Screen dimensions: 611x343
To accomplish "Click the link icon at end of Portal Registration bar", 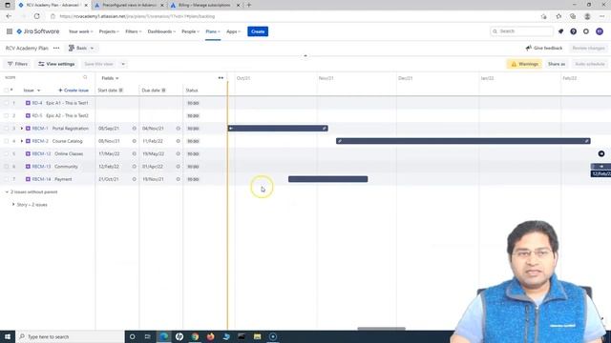I will tap(325, 128).
